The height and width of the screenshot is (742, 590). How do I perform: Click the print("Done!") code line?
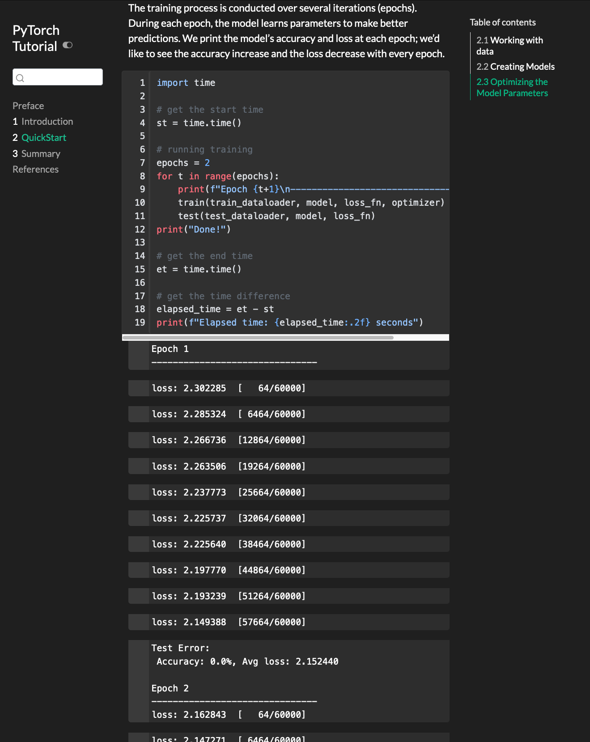[x=193, y=229]
